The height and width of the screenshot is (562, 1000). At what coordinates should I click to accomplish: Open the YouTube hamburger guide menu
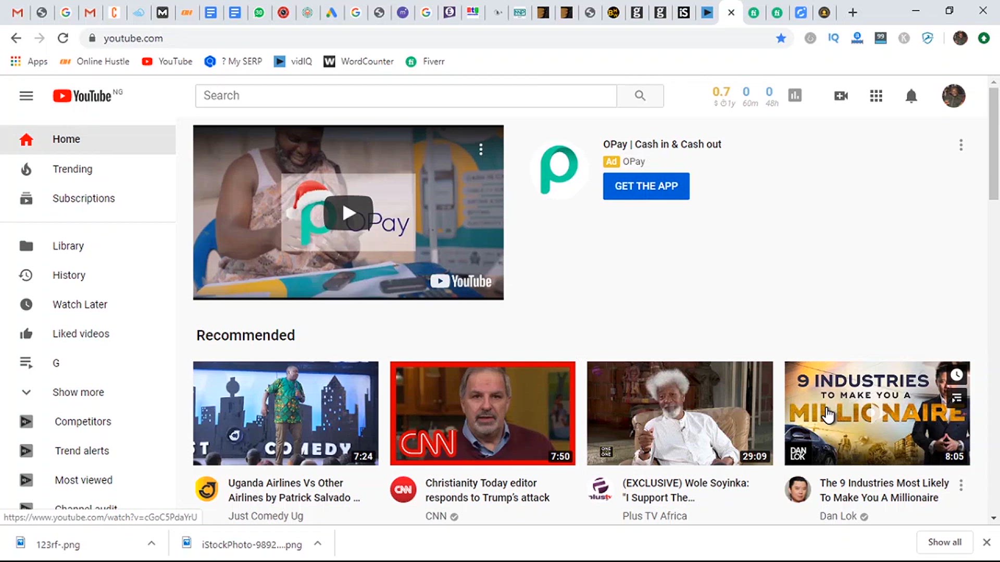coord(26,96)
